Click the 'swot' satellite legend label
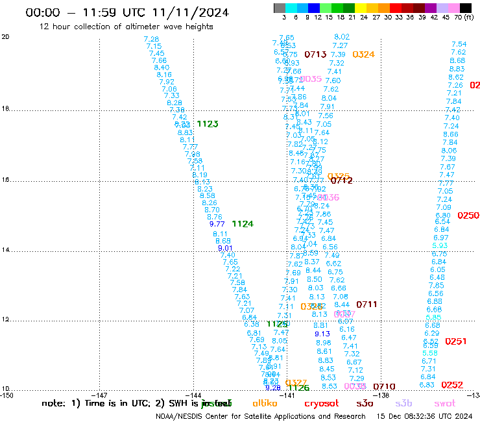This screenshot has height=422, width=480. click(445, 403)
